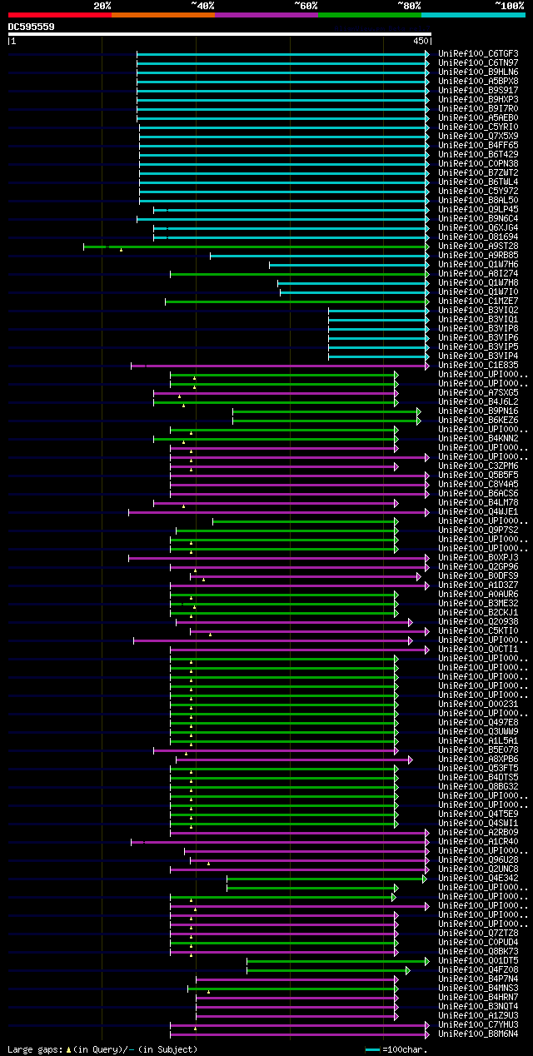
Task: Select hit label UniRef100_C3ZPM6
Action: 478,466
